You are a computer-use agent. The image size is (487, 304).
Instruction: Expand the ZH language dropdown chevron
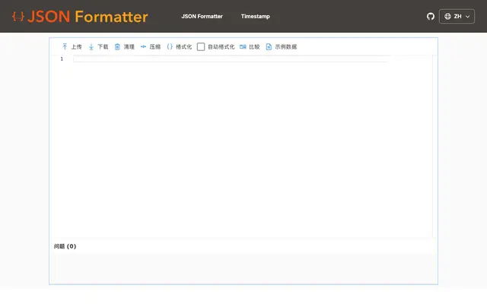[x=467, y=17]
